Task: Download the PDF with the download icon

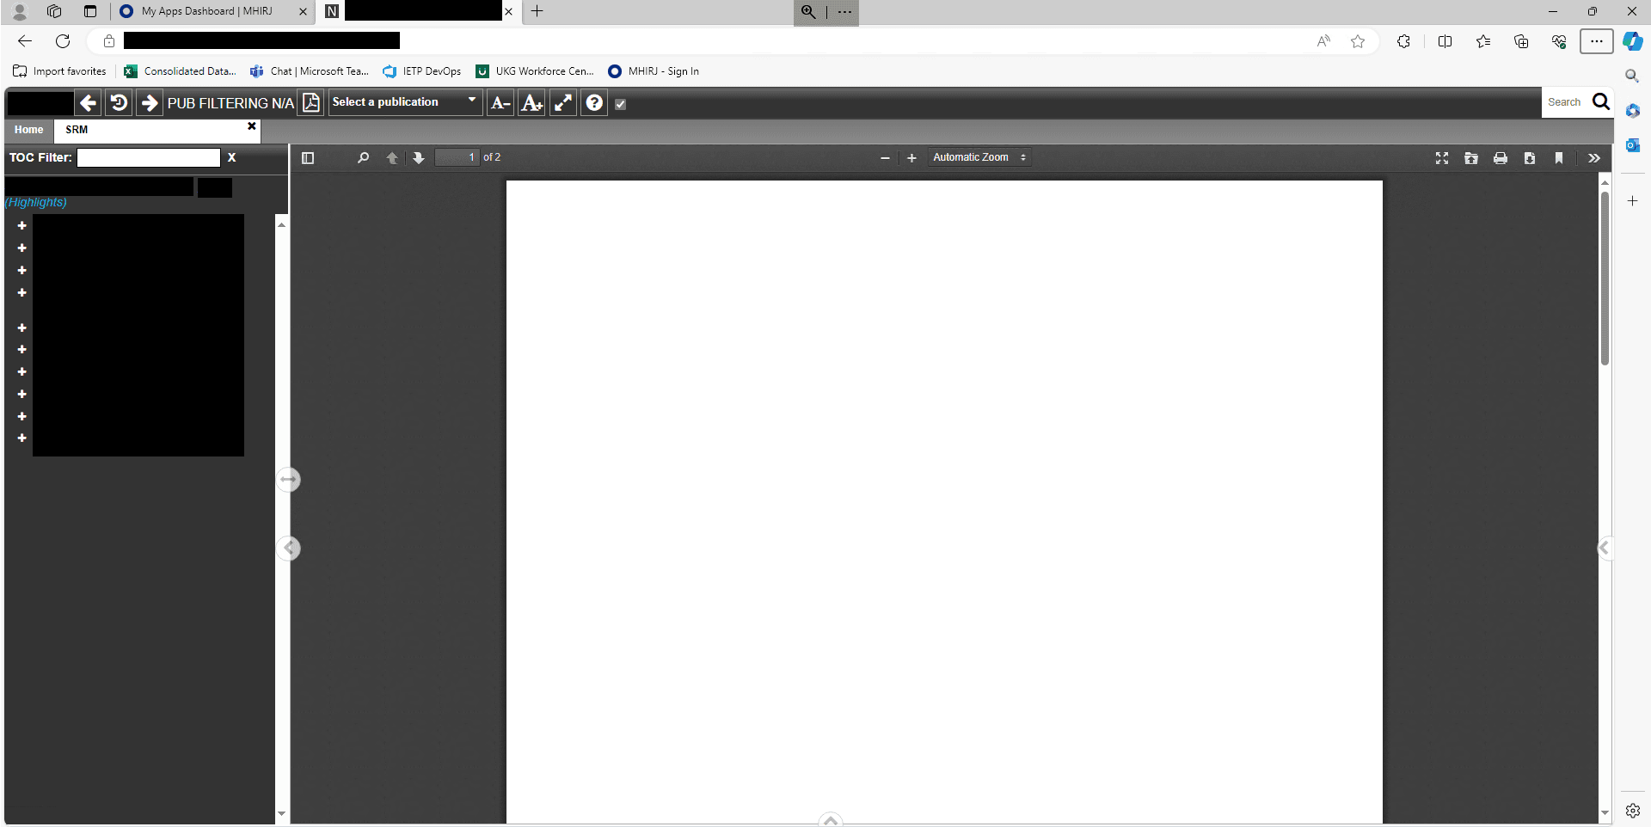Action: click(x=1530, y=157)
